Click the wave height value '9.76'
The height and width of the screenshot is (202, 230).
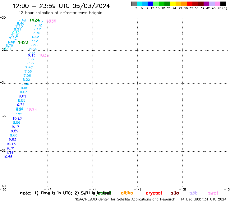pyautogui.click(x=10, y=148)
